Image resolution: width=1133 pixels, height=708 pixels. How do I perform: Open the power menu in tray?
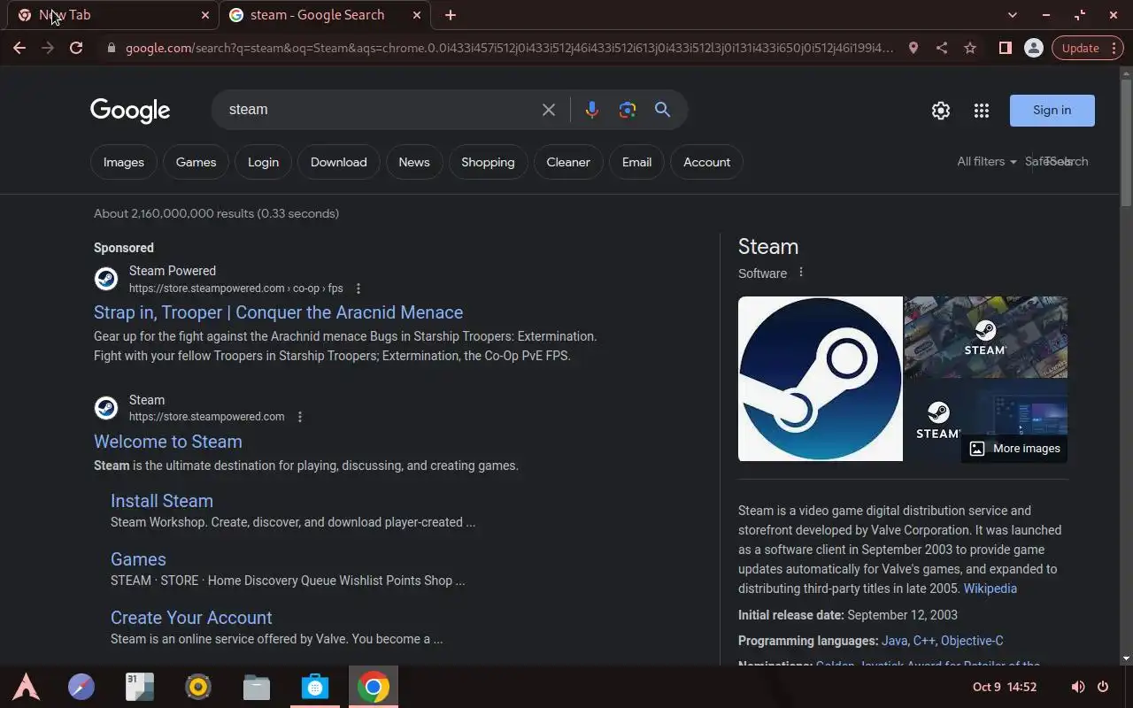pyautogui.click(x=1103, y=687)
